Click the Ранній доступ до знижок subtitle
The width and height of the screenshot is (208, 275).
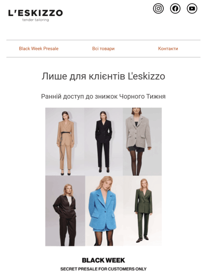pos(103,97)
